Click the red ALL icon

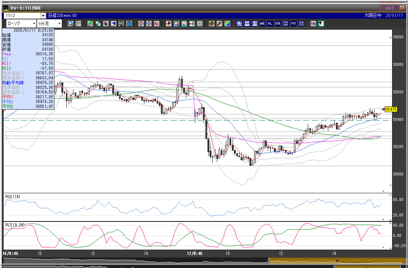click(156, 24)
